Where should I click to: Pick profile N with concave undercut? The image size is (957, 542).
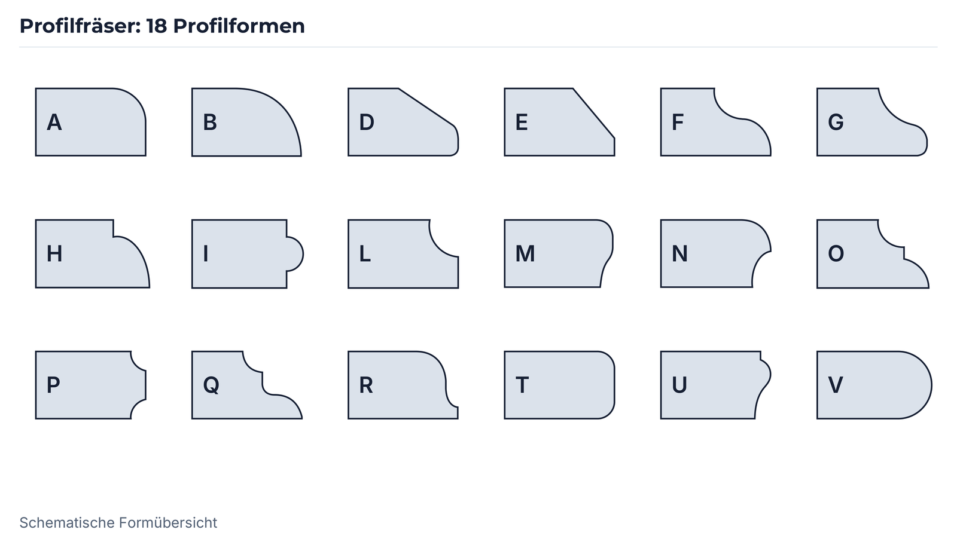point(715,253)
